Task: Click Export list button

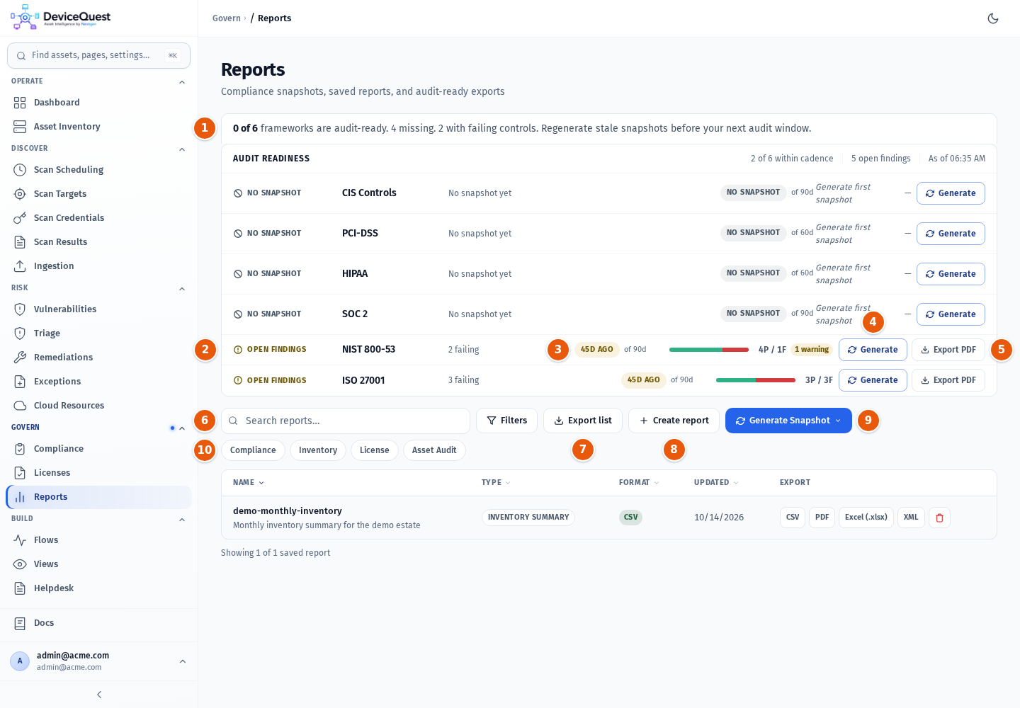Action: (x=583, y=421)
